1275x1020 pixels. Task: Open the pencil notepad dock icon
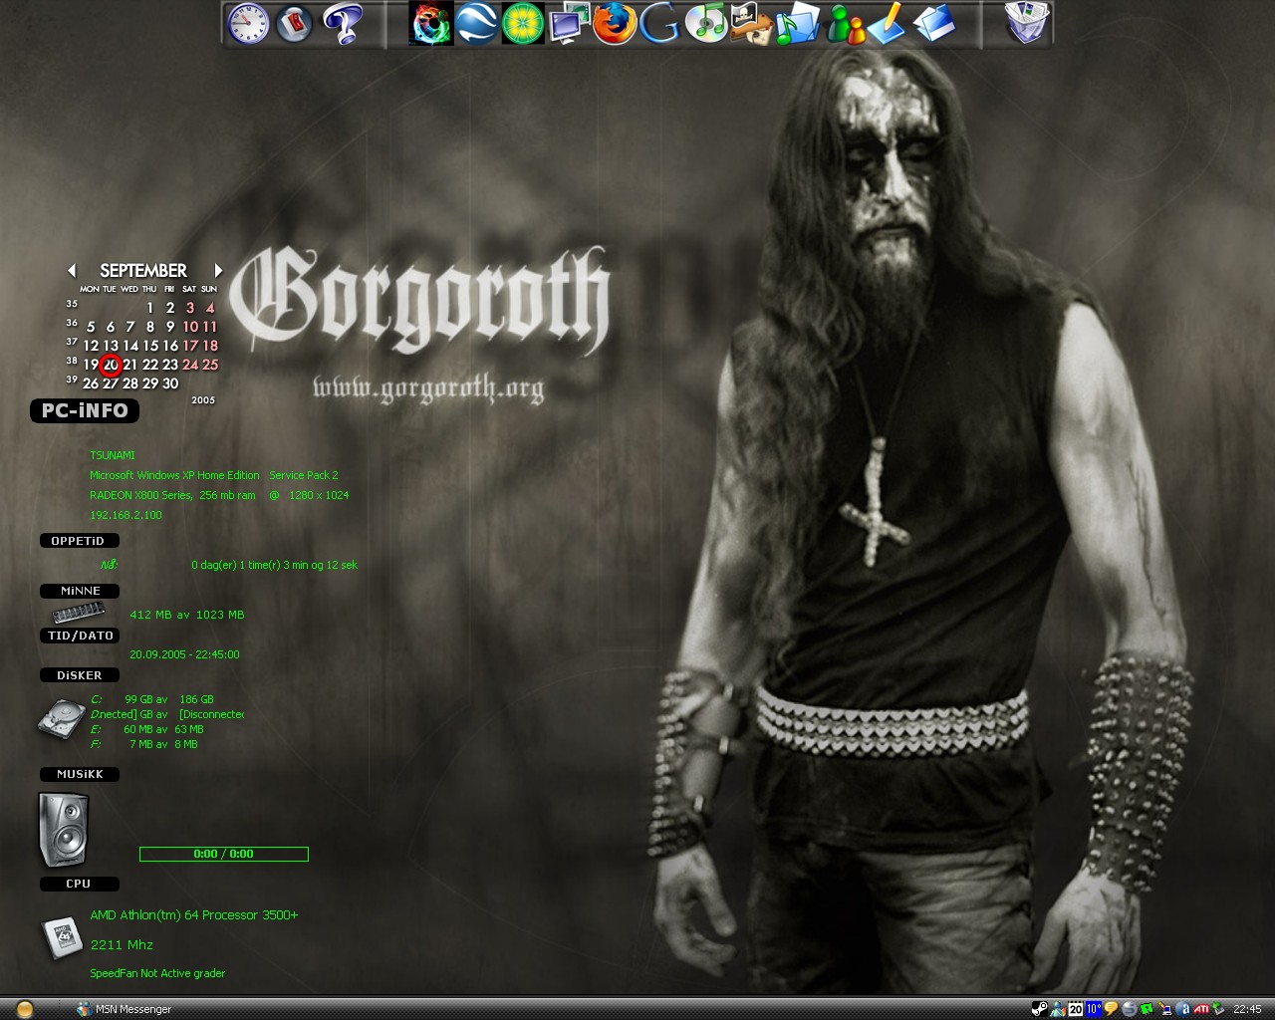886,24
